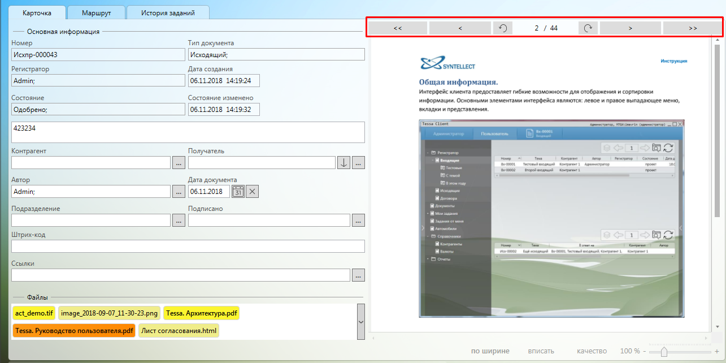This screenshot has width=726, height=363.
Task: Select the file Tessa. Архитектура.pdf
Action: [201, 313]
